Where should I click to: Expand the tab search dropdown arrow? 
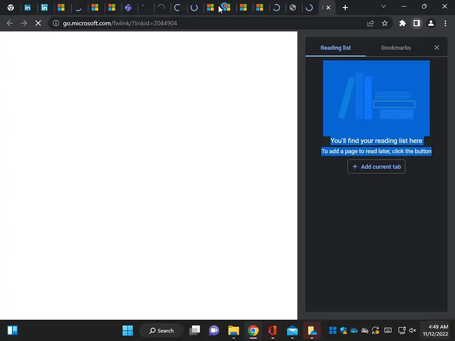click(x=383, y=6)
